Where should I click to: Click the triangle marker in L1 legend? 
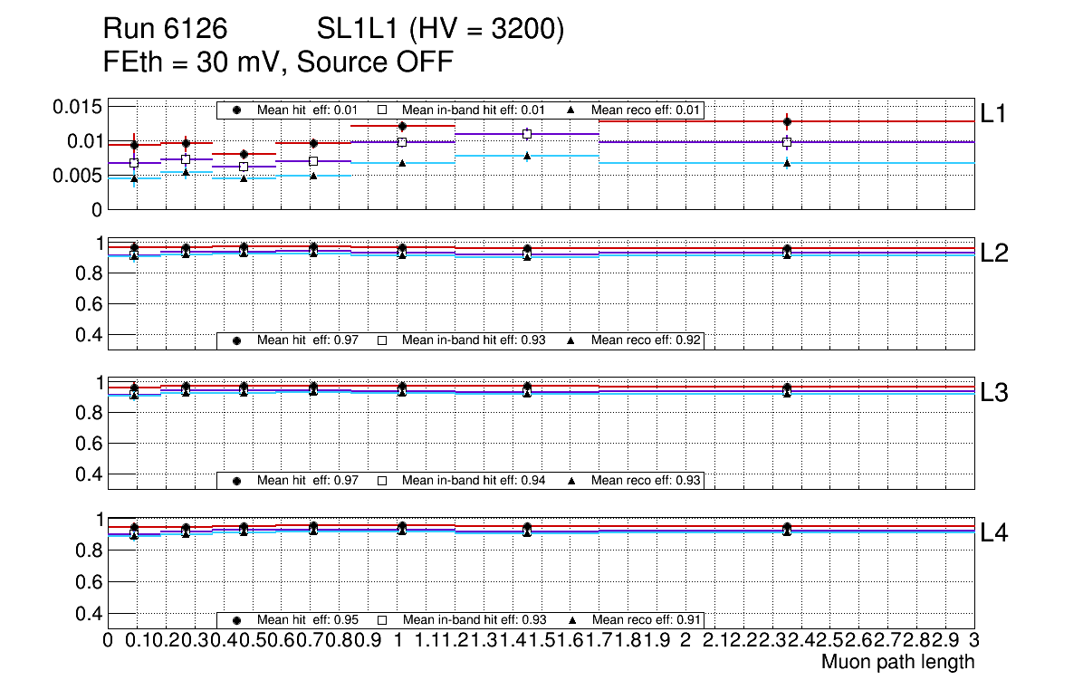coord(571,110)
